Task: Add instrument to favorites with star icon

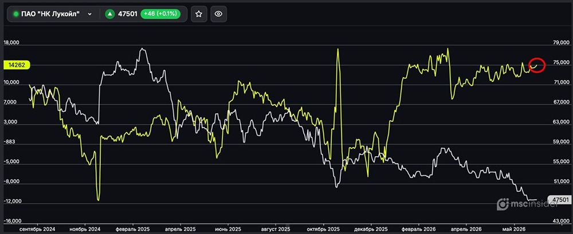Action: click(199, 14)
